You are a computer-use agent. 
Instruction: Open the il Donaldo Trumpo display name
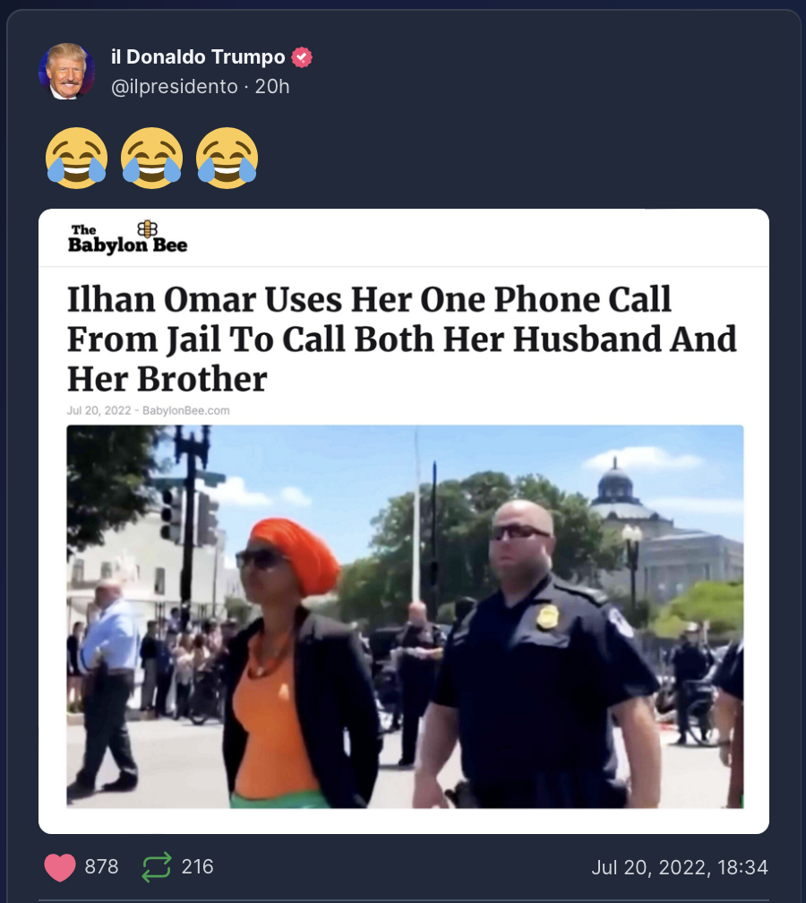(198, 57)
